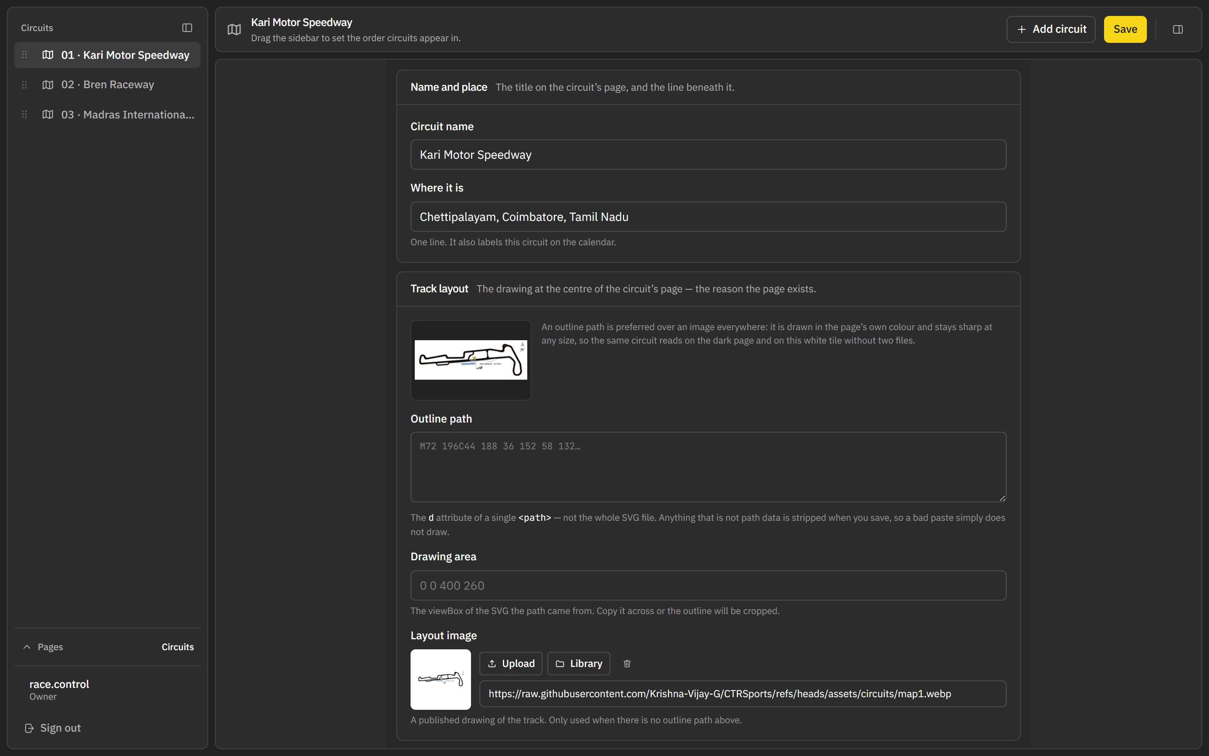This screenshot has height=756, width=1209.
Task: Upload a layout image
Action: [510, 664]
